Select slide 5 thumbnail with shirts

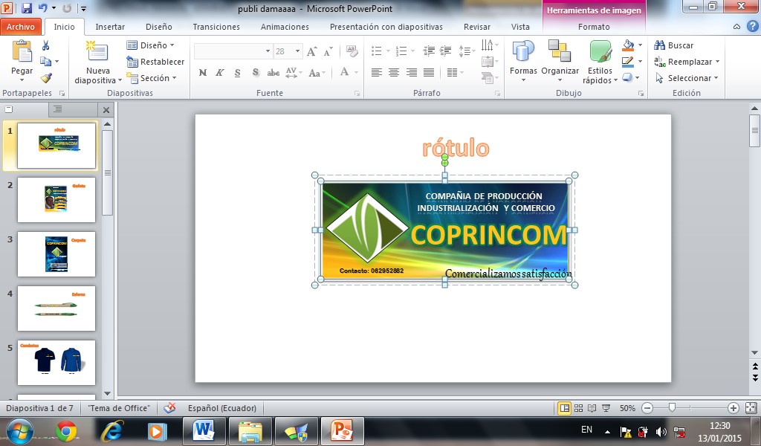(56, 363)
